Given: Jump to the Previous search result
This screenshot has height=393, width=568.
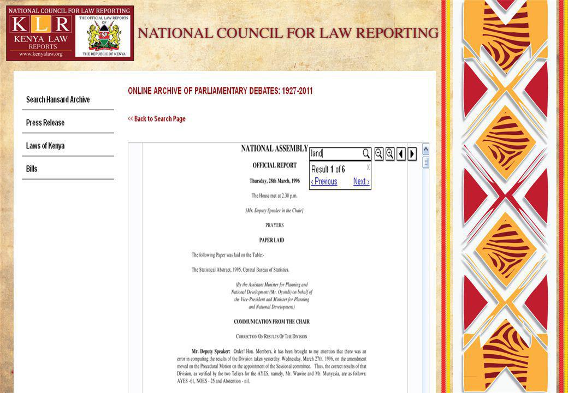Looking at the screenshot, I should [x=324, y=182].
